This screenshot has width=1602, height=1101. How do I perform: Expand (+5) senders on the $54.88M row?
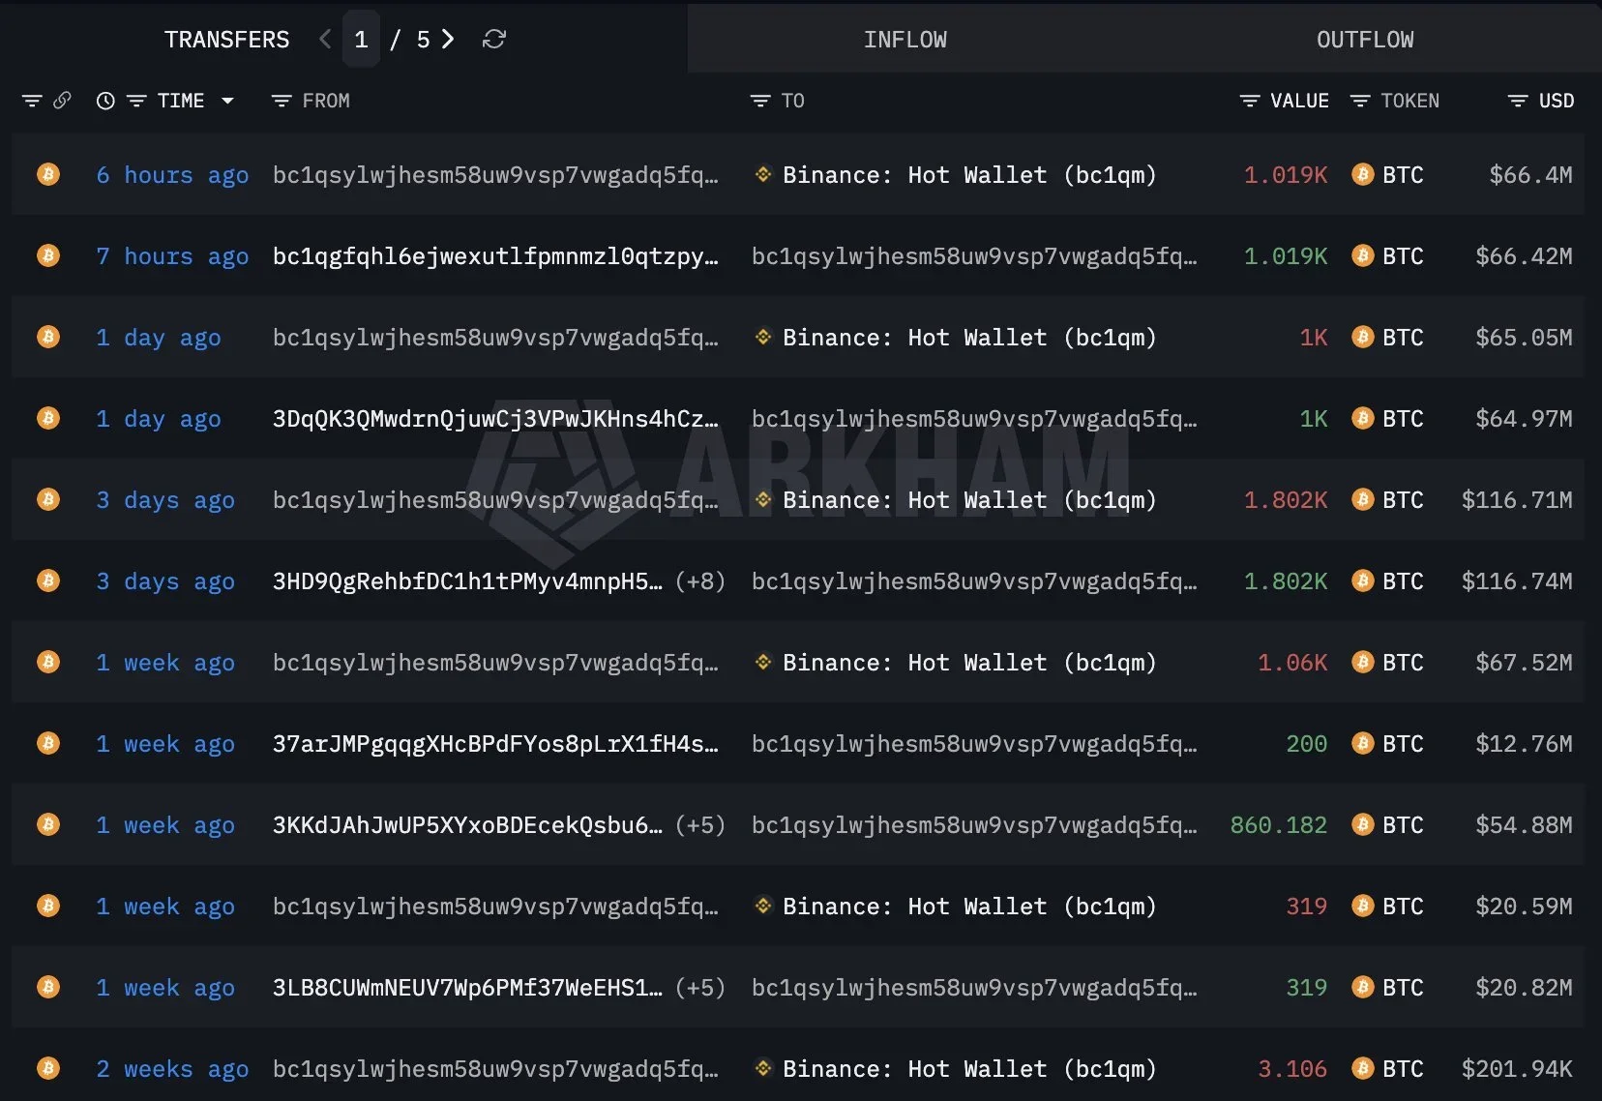click(700, 825)
